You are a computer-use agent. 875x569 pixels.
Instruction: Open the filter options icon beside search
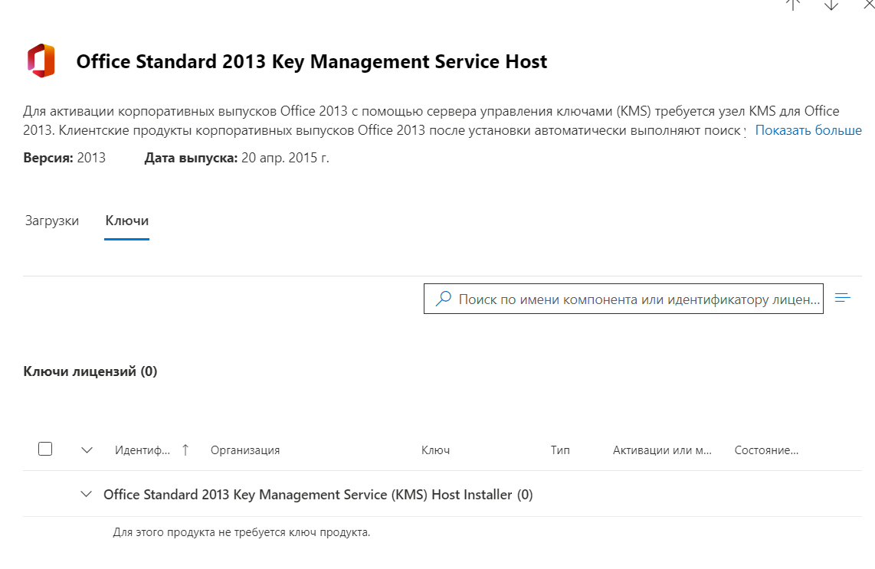843,298
